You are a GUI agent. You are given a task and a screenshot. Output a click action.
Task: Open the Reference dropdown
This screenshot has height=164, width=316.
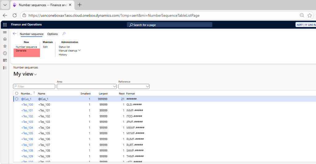(x=147, y=87)
